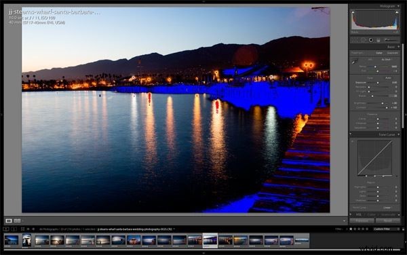Collapse the top module picker panel arrow
The image size is (407, 255).
[x=203, y=1]
